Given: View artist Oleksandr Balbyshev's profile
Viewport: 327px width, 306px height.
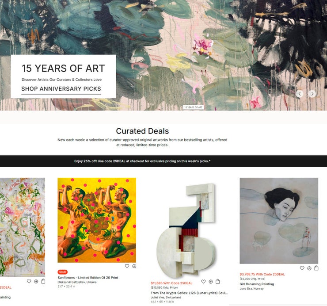Looking at the screenshot, I should (x=77, y=282).
